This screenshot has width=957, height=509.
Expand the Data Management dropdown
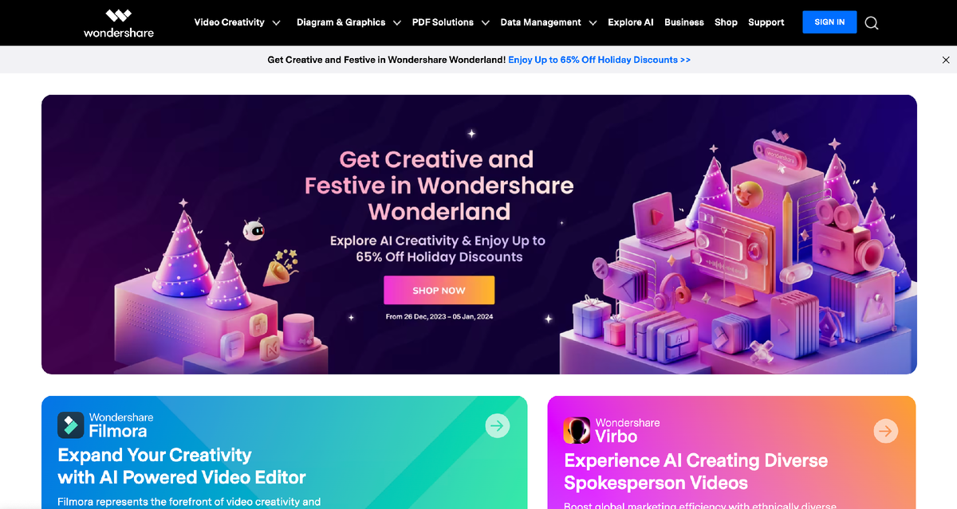[x=549, y=22]
